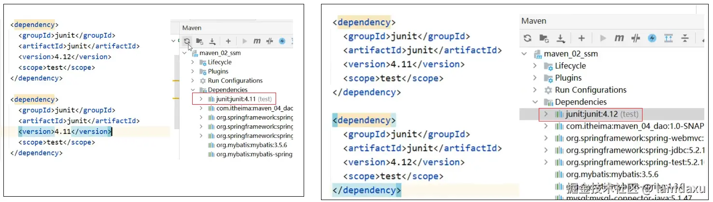Select org.springframework:spring-webmvc row
The width and height of the screenshot is (713, 202).
(x=612, y=138)
